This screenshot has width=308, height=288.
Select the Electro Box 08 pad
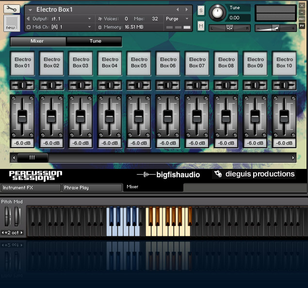pos(226,63)
